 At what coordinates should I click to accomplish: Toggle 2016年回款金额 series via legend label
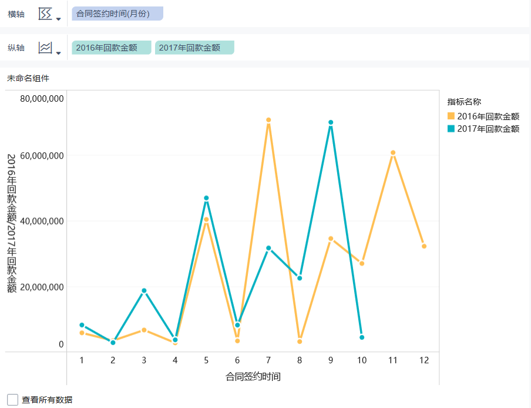tap(488, 116)
